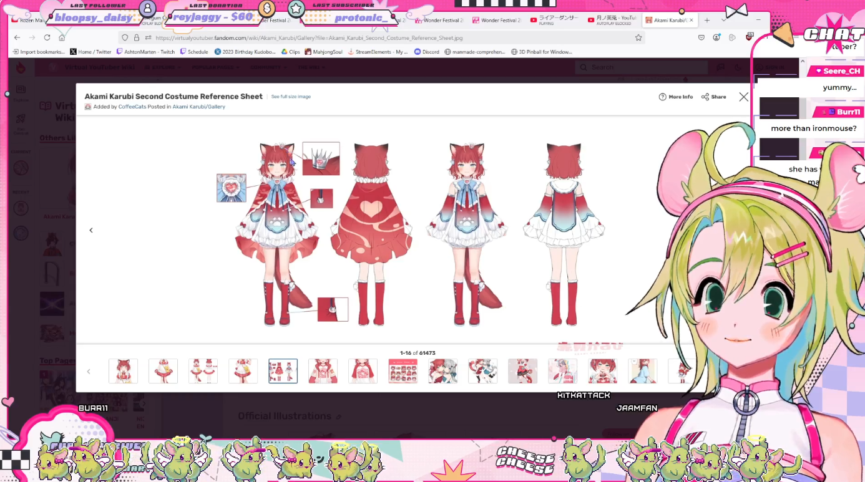Bookmark this page with the star icon
865x482 pixels.
638,38
